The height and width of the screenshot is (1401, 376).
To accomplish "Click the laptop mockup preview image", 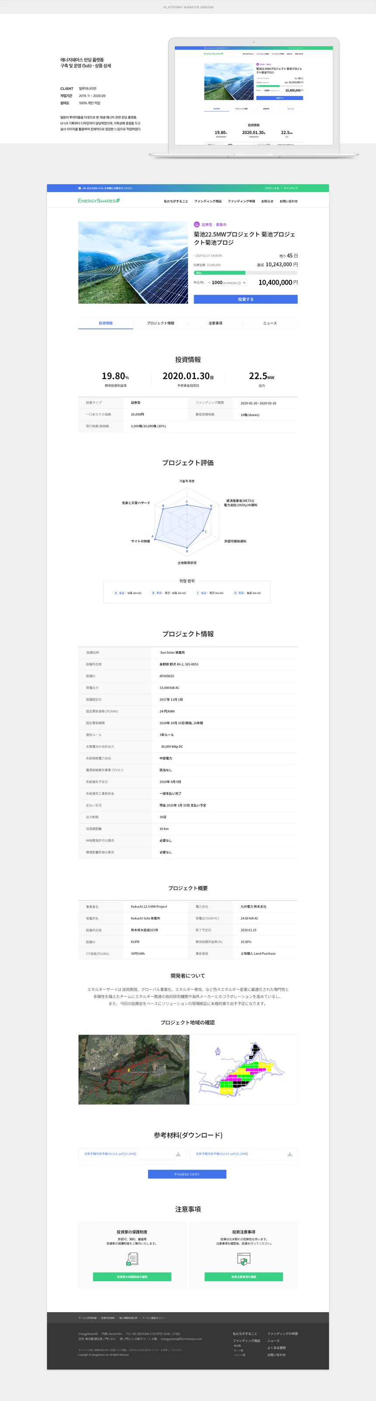I will pos(254,98).
